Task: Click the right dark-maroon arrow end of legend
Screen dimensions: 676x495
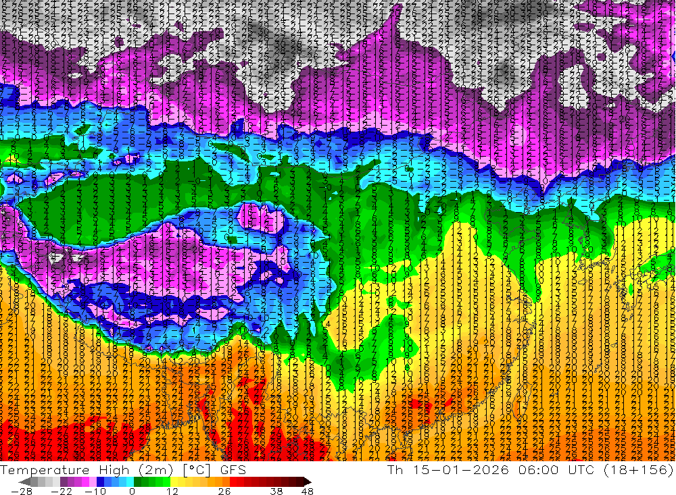Action: (x=307, y=481)
